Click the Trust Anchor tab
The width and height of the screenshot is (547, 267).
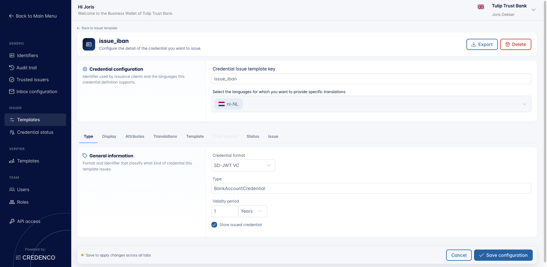point(225,136)
